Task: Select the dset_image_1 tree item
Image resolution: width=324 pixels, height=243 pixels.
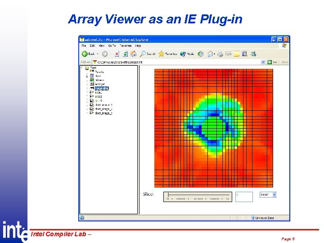Action: [104, 105]
